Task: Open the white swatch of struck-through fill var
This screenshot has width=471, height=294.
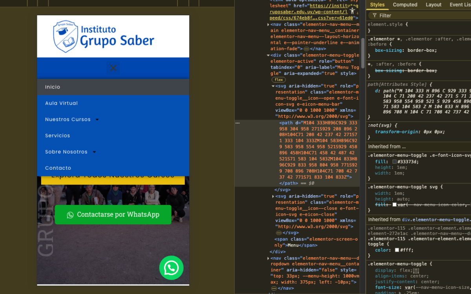Action: coord(394,205)
